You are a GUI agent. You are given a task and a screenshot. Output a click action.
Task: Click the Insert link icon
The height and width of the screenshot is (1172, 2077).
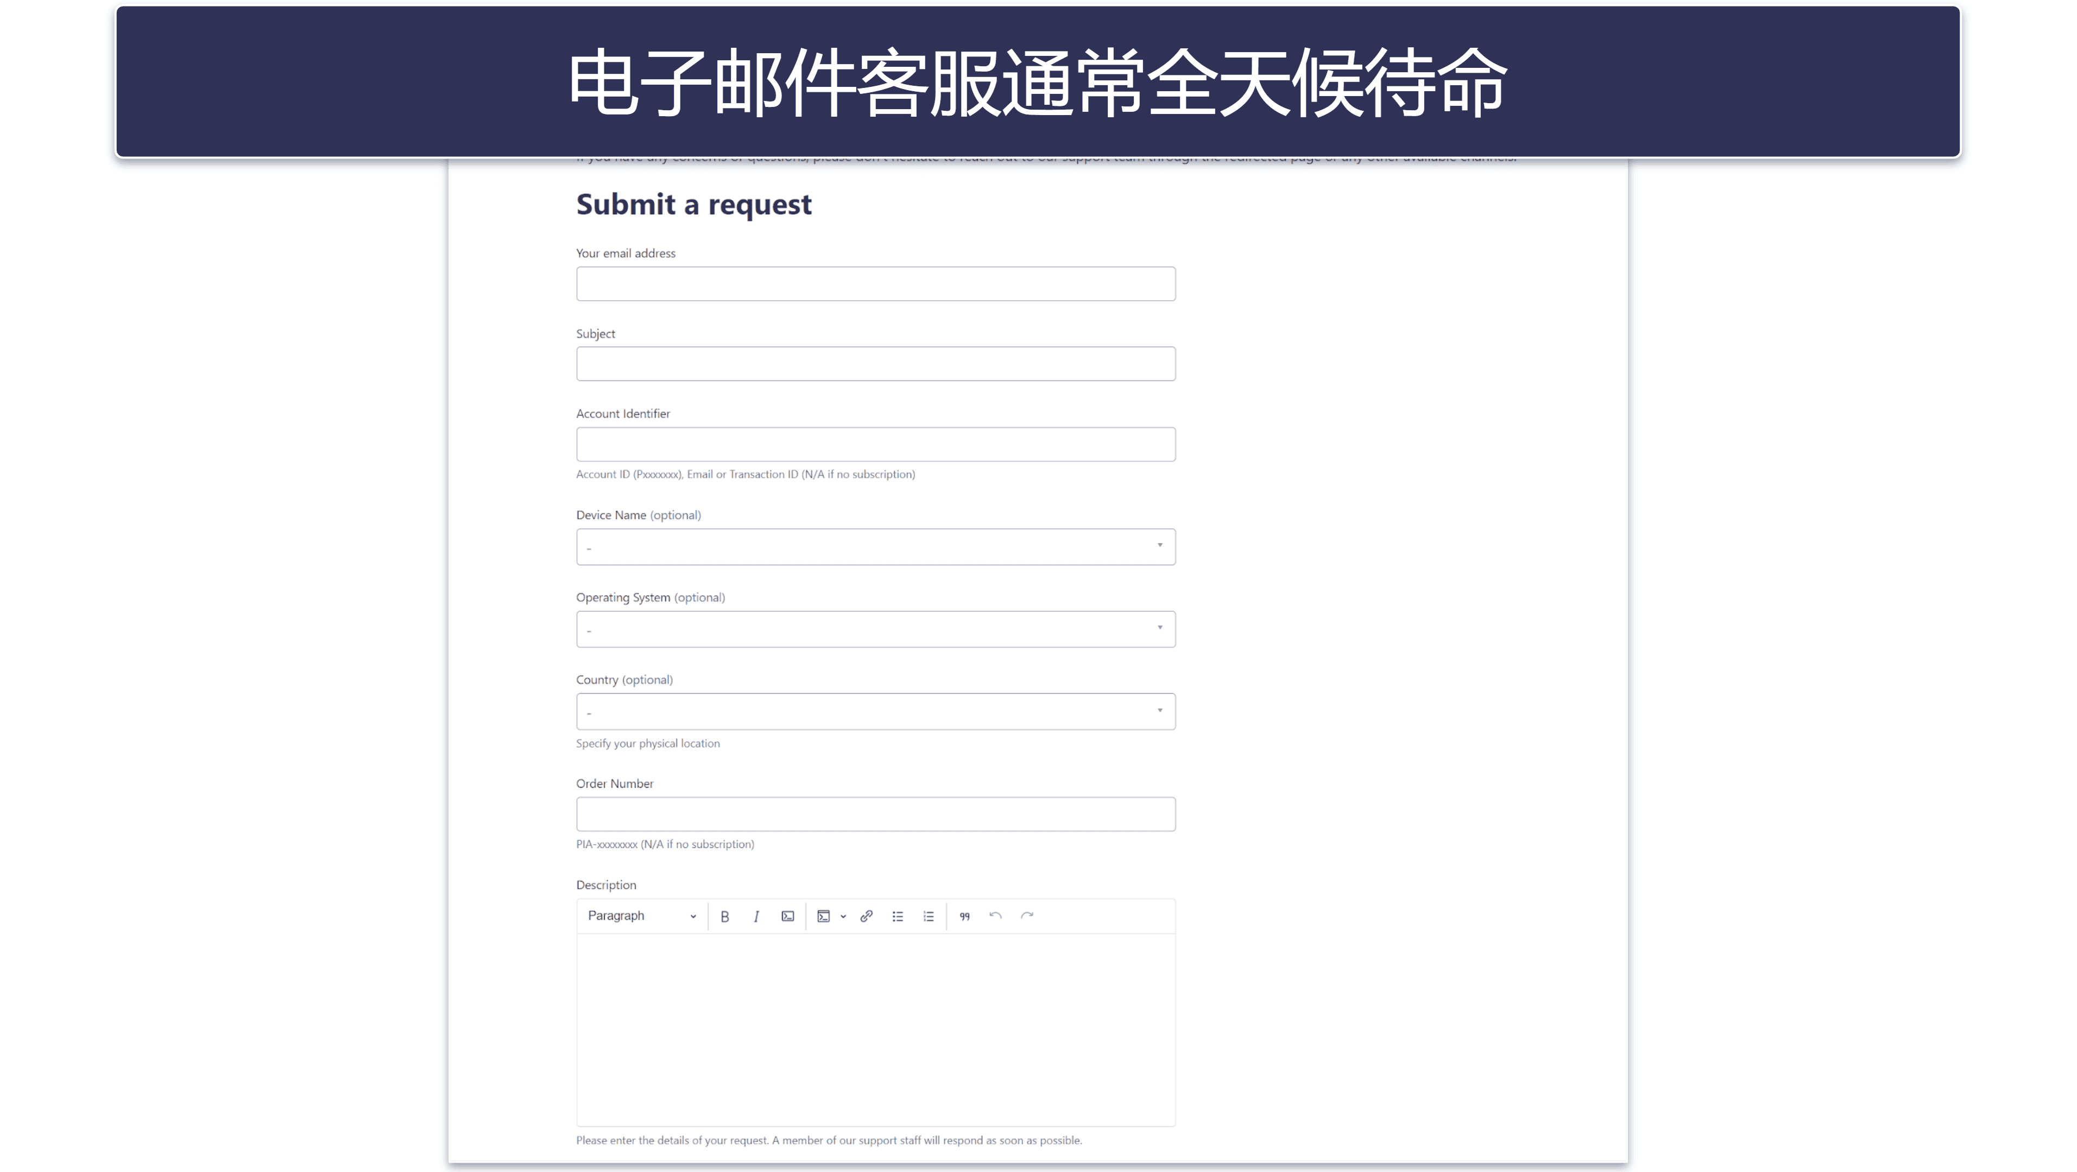[867, 915]
